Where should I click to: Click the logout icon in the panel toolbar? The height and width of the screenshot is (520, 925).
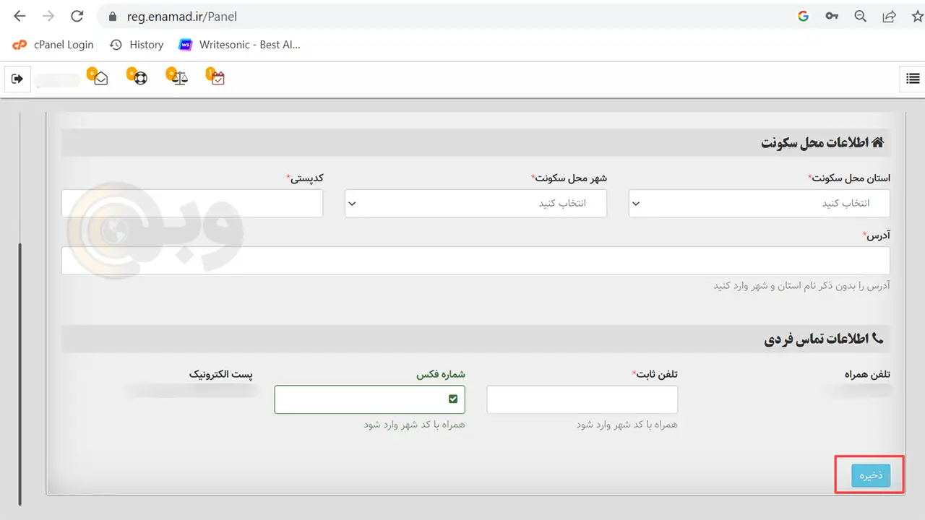click(x=17, y=79)
